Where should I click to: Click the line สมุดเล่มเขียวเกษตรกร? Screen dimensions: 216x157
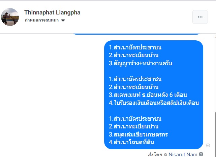pyautogui.click(x=138, y=134)
